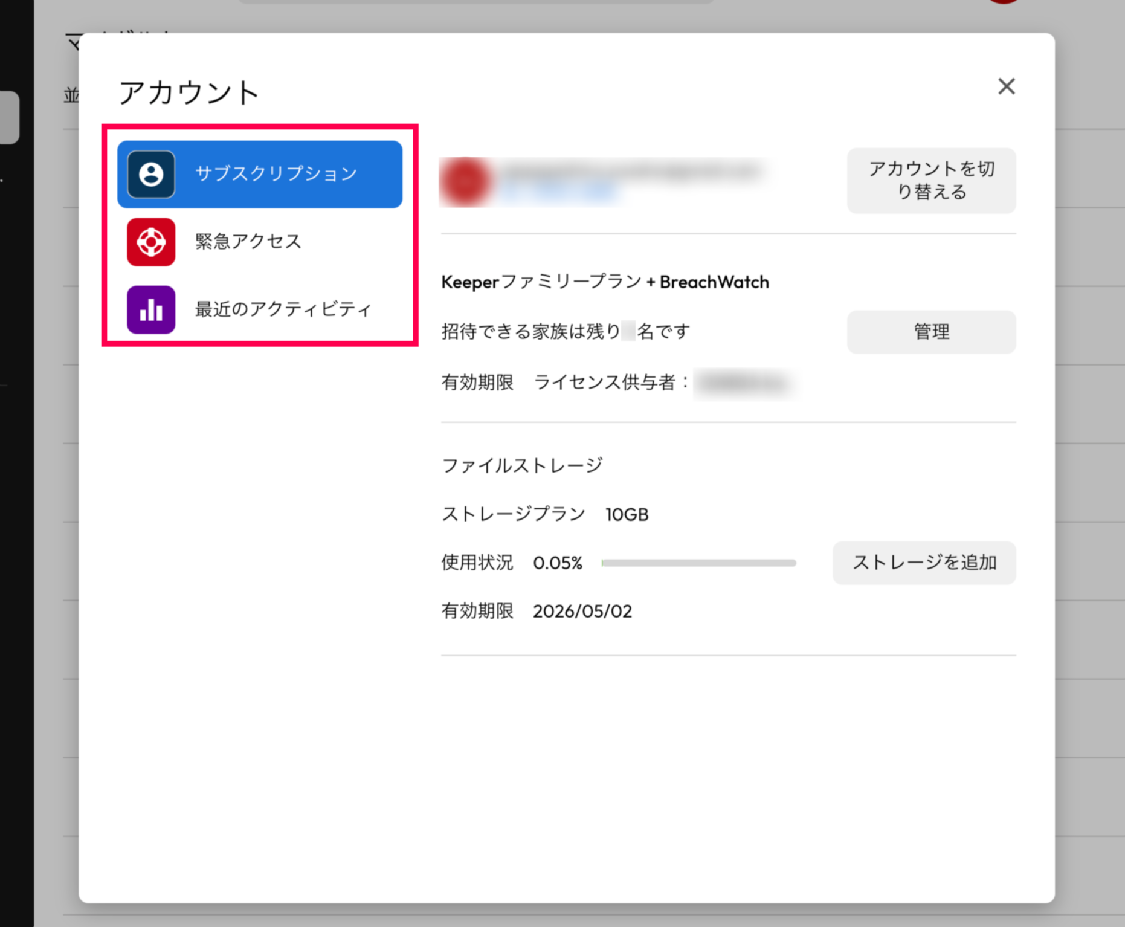Open the 緊急アクセス section
This screenshot has width=1125, height=927.
point(248,242)
